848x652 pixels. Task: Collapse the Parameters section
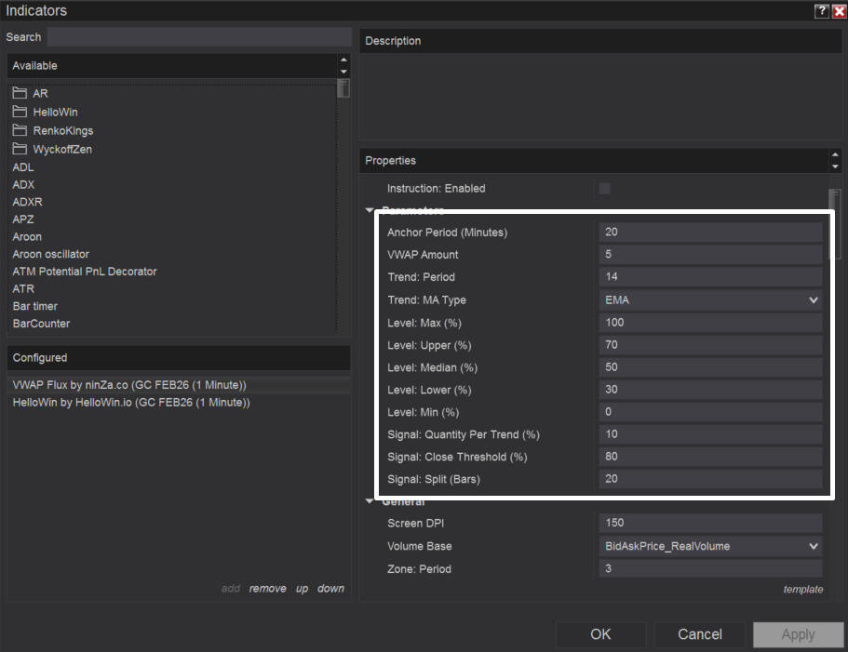point(370,211)
